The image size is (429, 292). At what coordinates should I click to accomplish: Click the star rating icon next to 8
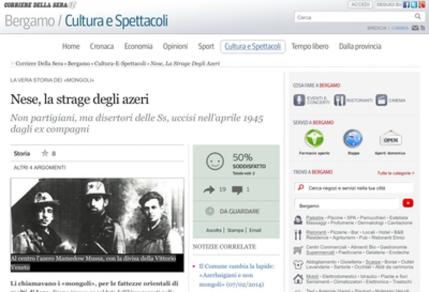[x=45, y=153]
